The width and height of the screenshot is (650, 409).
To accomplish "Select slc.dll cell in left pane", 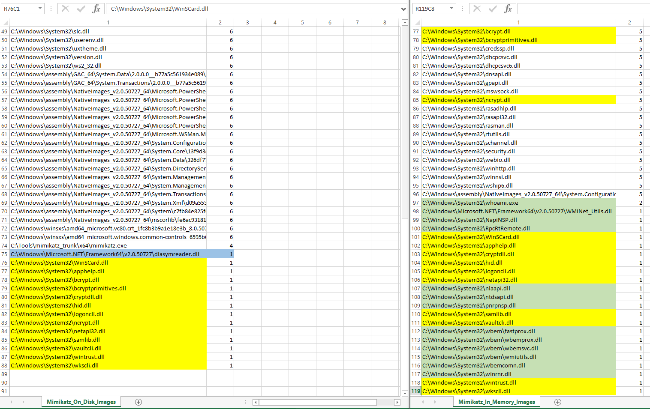I will point(108,31).
